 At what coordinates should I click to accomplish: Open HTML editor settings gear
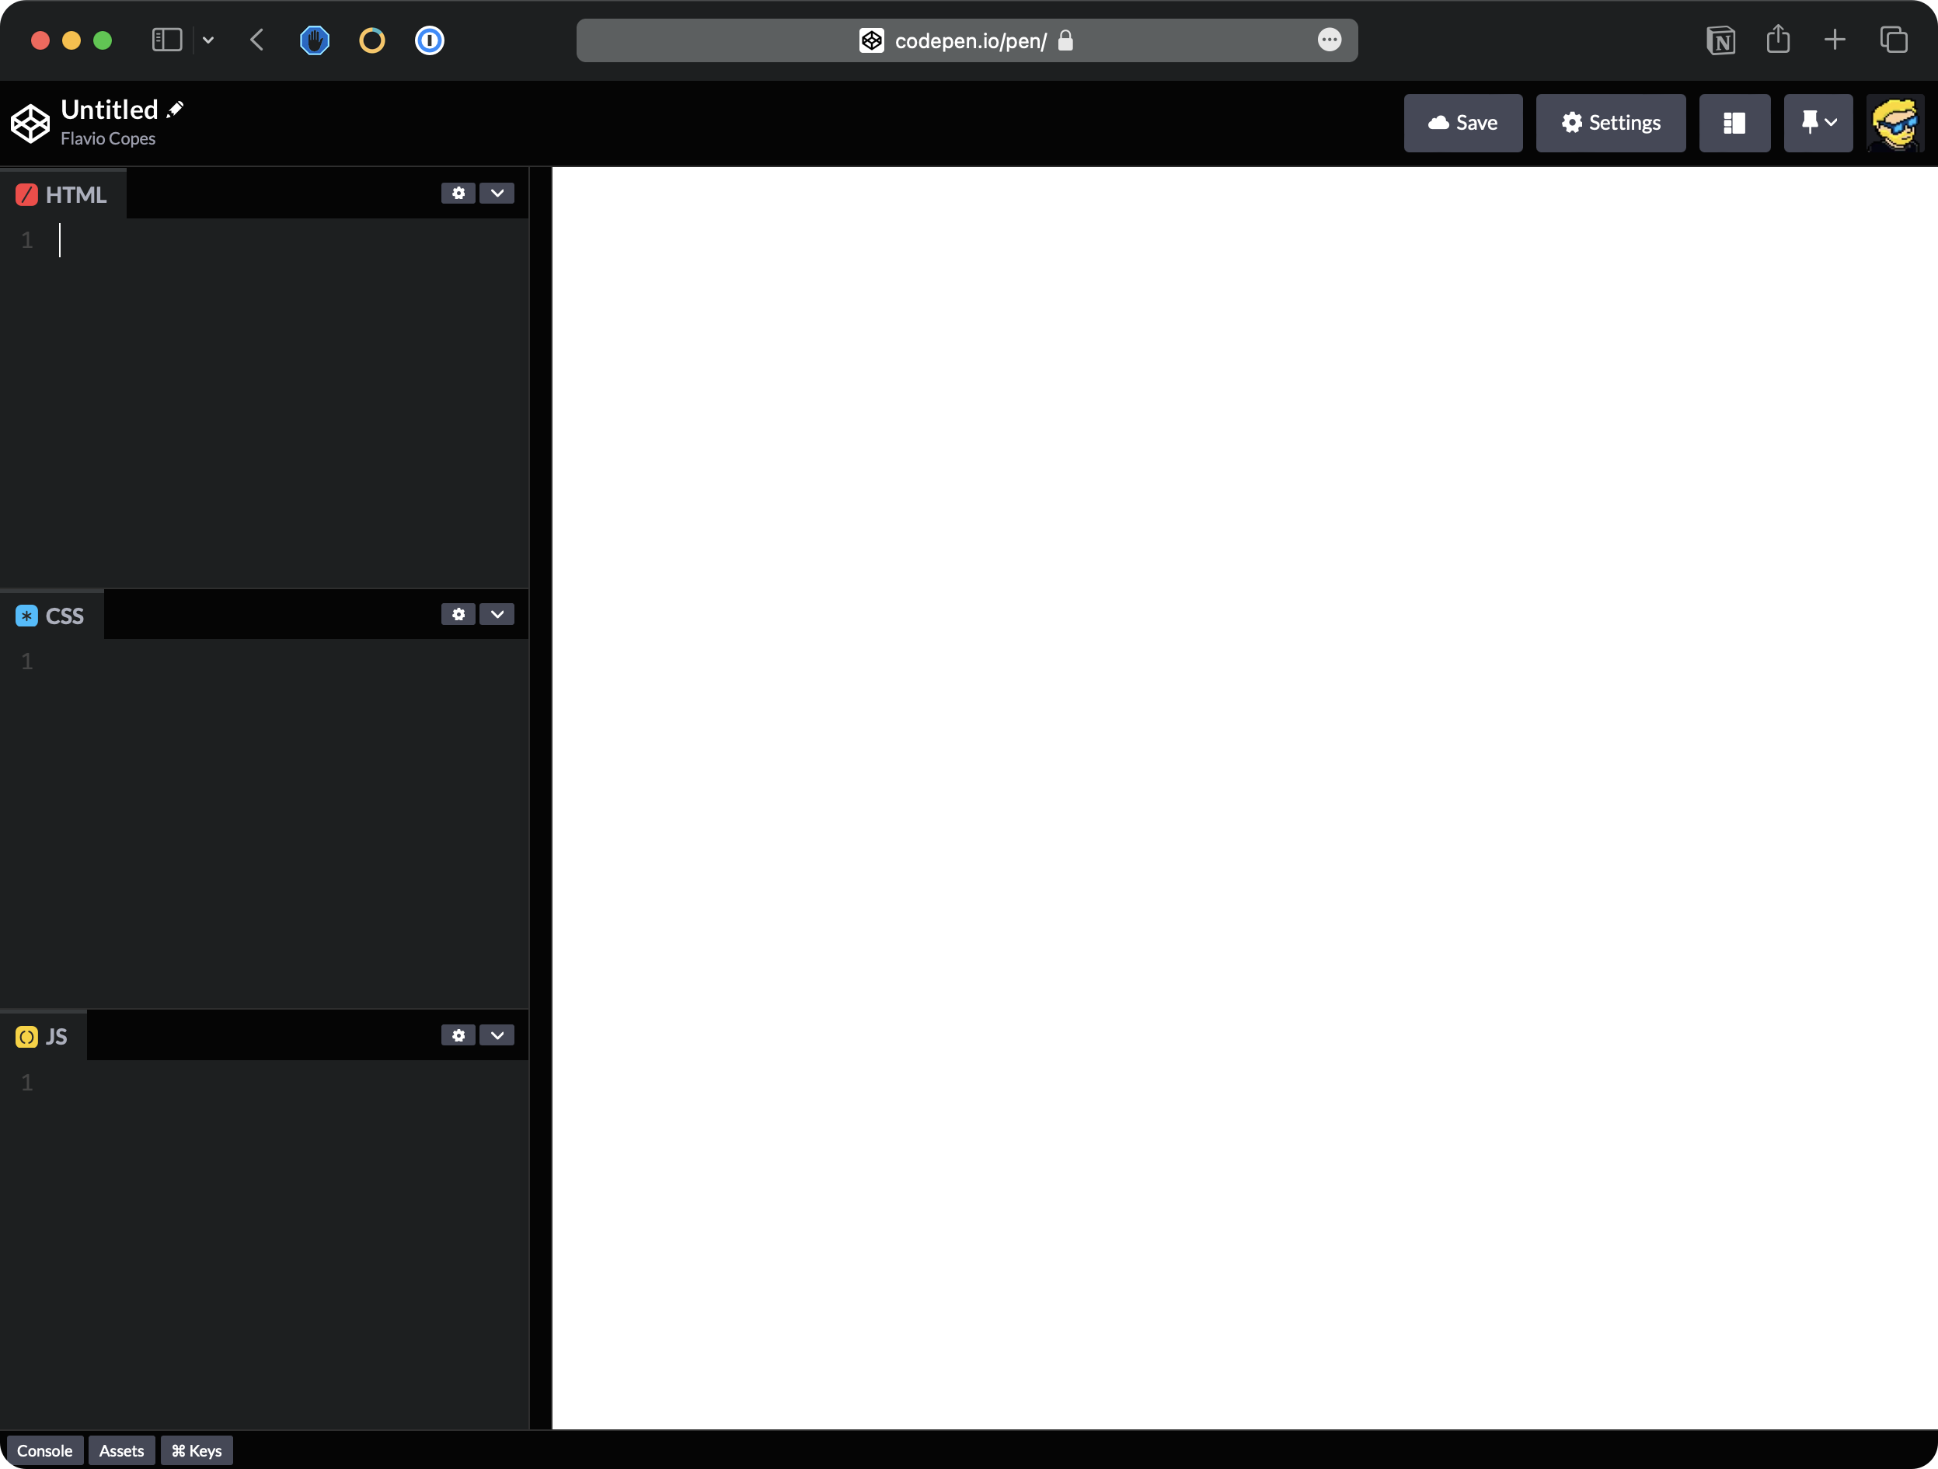(458, 193)
